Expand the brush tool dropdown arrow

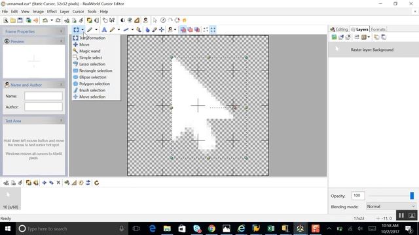pos(96,29)
